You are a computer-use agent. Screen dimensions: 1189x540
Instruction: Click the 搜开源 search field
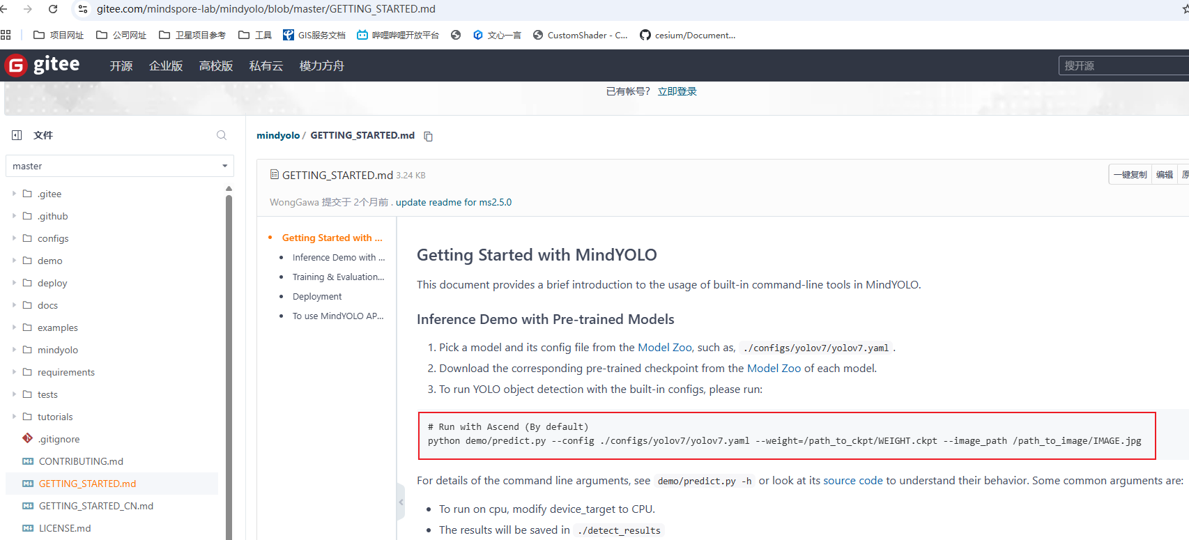pyautogui.click(x=1123, y=65)
